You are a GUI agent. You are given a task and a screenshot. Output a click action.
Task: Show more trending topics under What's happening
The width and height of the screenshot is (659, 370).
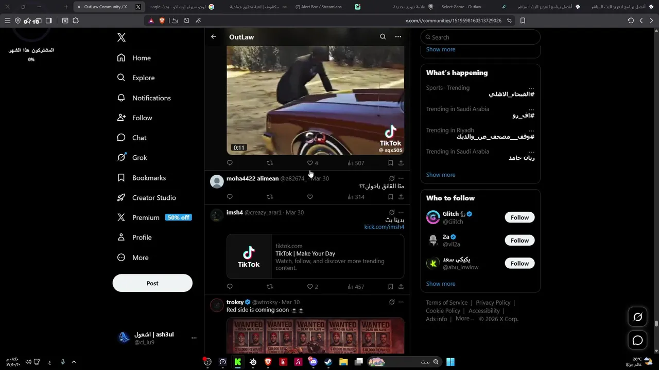pyautogui.click(x=441, y=175)
